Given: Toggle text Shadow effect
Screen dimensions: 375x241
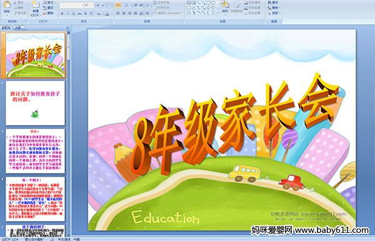Looking at the screenshot, I should click(x=86, y=14).
